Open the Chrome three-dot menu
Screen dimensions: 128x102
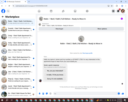(x=126, y=6)
